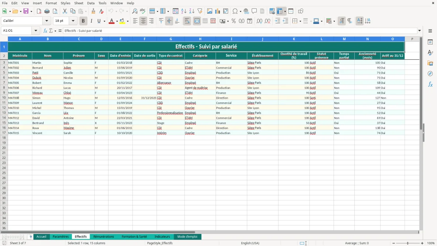Switch to the Accueil sheet tab
This screenshot has width=437, height=246.
click(x=42, y=237)
